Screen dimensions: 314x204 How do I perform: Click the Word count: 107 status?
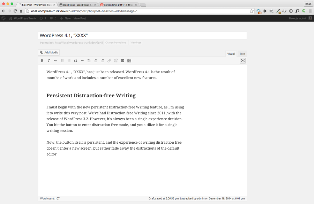(50, 198)
